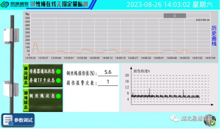Click the first orange peak on the history curve

35,43
